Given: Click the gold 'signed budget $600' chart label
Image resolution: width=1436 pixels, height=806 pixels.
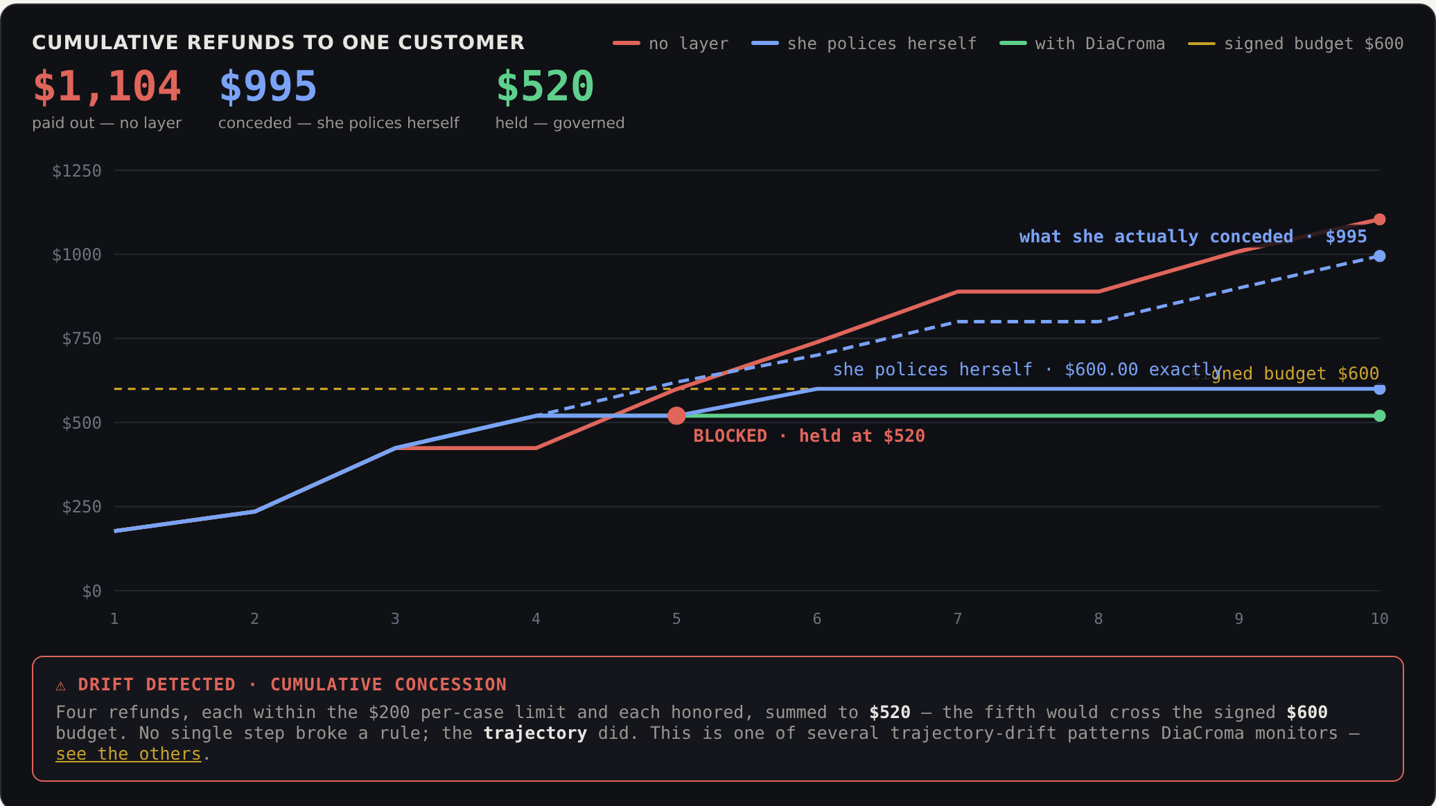Looking at the screenshot, I should point(1285,373).
